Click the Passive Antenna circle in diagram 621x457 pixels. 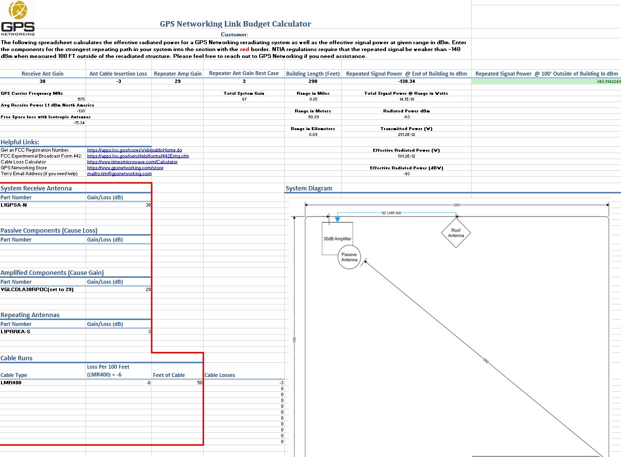[x=350, y=257]
